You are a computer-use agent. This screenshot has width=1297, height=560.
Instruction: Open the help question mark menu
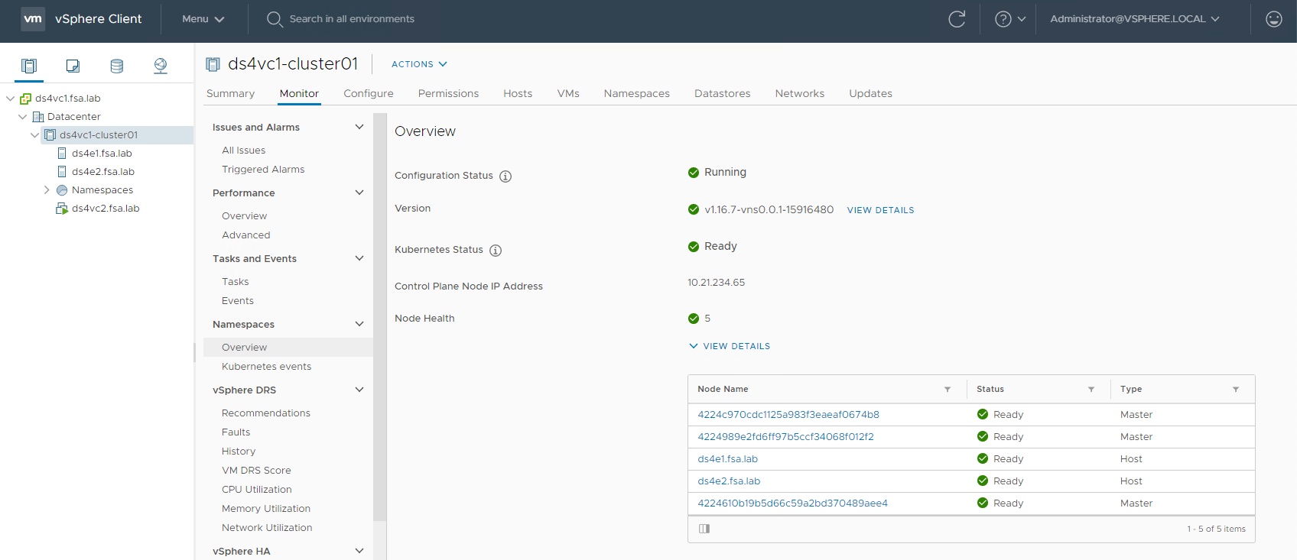coord(1009,19)
